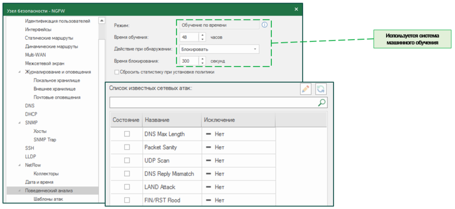Enable the LAND Attack checkbox
Image resolution: width=455 pixels, height=209 pixels.
coord(127,187)
